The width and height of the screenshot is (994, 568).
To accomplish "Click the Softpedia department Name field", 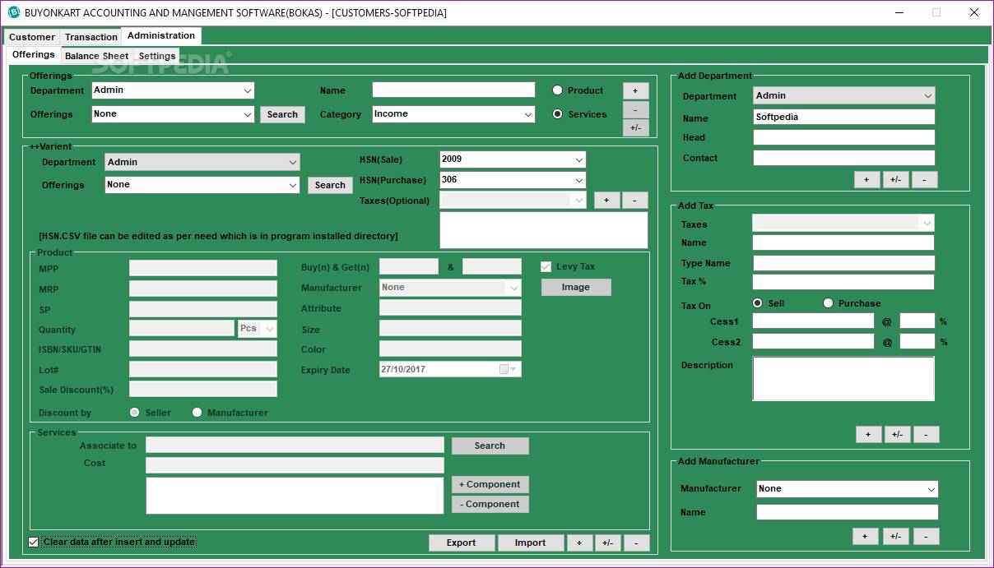I will tap(844, 117).
